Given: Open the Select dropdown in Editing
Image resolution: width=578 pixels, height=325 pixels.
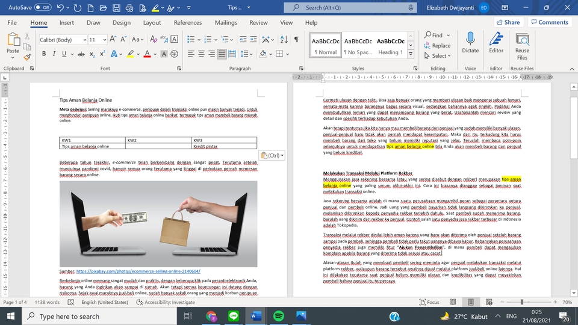Looking at the screenshot, I should pyautogui.click(x=438, y=55).
